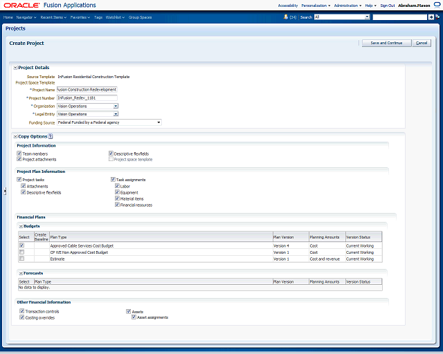Collapse the Copy Options section
This screenshot has width=443, height=354.
(15, 137)
